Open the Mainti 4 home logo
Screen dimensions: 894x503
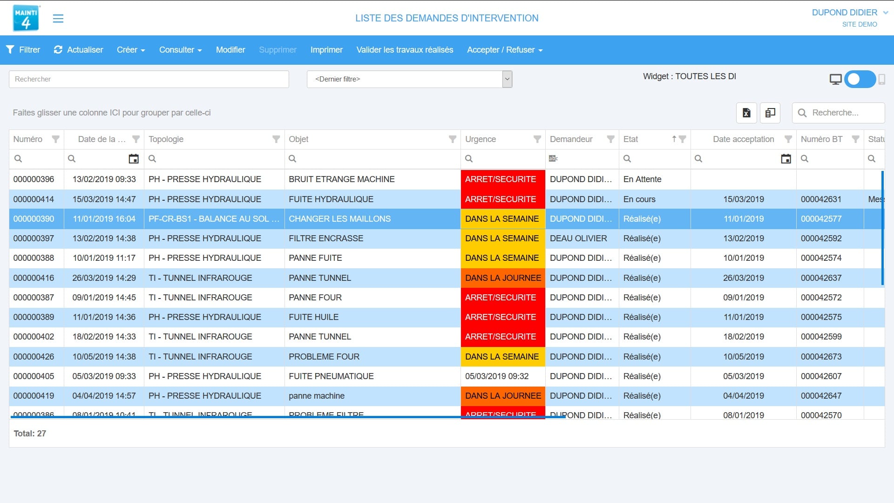tap(26, 18)
